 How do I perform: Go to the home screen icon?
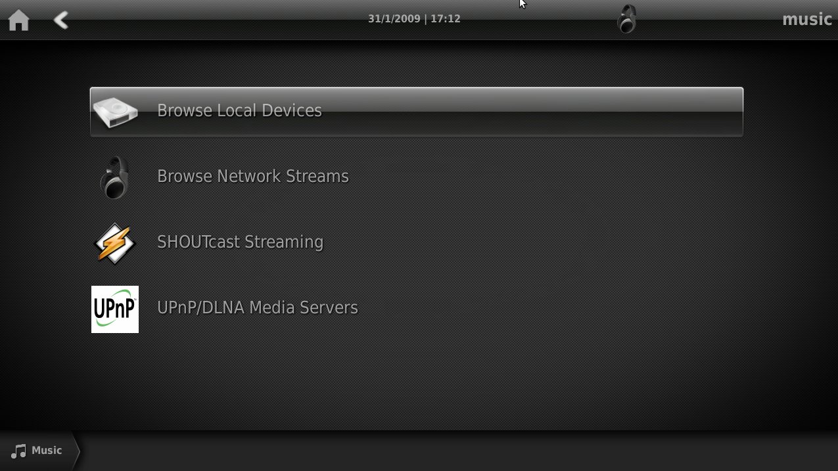click(x=18, y=20)
